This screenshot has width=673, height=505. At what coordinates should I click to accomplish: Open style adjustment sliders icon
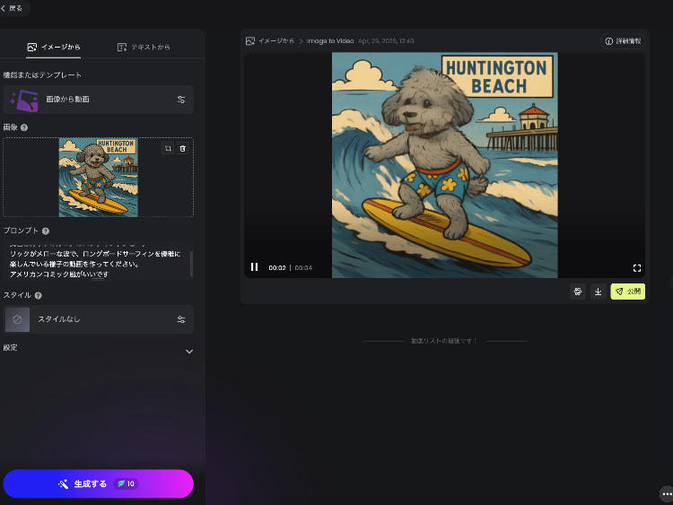181,319
